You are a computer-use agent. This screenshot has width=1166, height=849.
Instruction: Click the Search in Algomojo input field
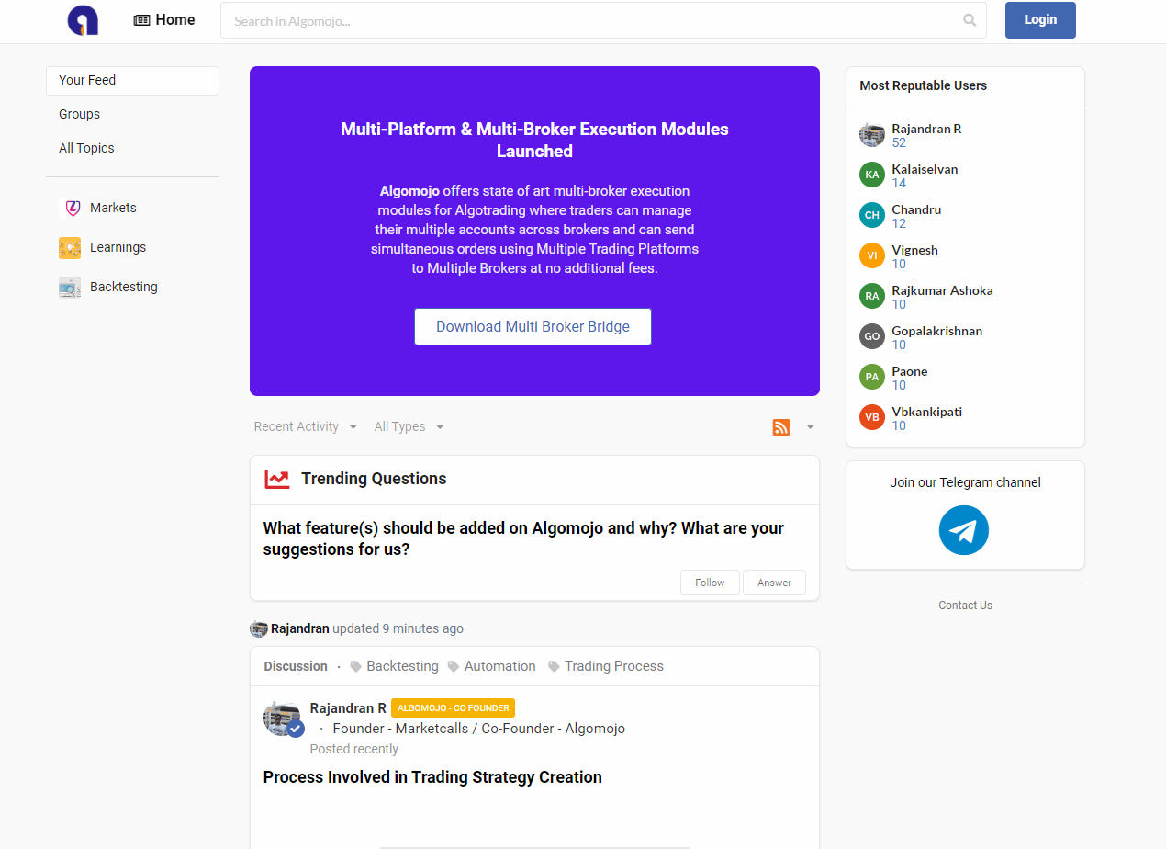pyautogui.click(x=603, y=20)
